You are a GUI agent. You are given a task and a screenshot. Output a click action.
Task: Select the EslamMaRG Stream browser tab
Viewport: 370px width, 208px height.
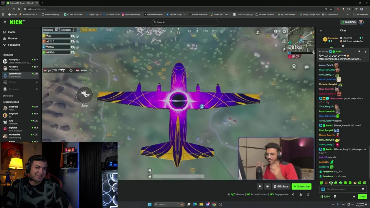(22, 3)
